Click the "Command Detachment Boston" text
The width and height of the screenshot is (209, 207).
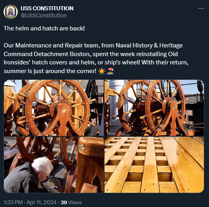coord(47,54)
